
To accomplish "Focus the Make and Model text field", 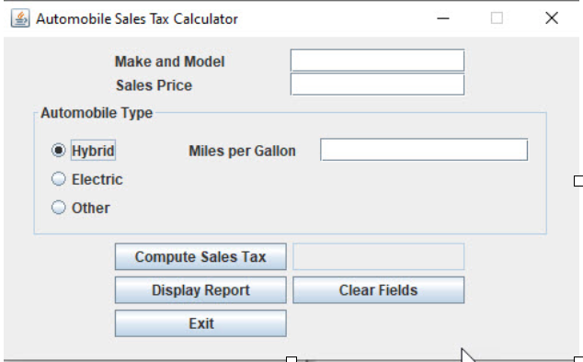I will click(377, 61).
